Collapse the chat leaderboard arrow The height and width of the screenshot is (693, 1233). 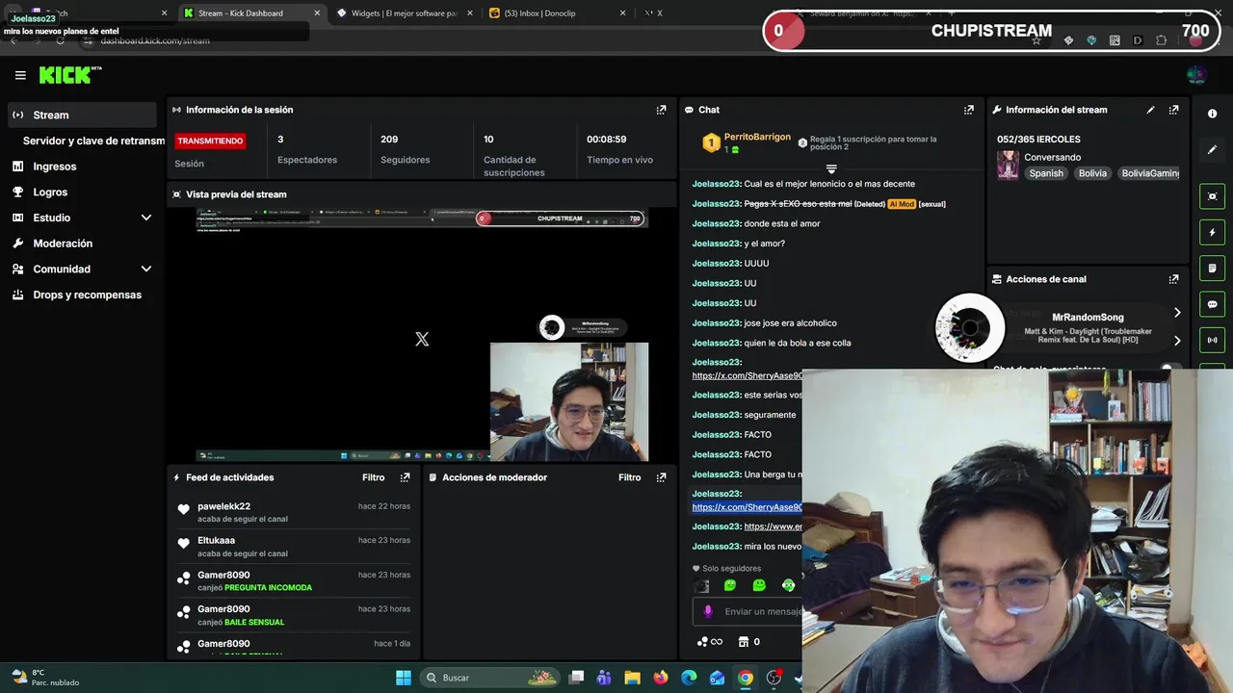(831, 169)
